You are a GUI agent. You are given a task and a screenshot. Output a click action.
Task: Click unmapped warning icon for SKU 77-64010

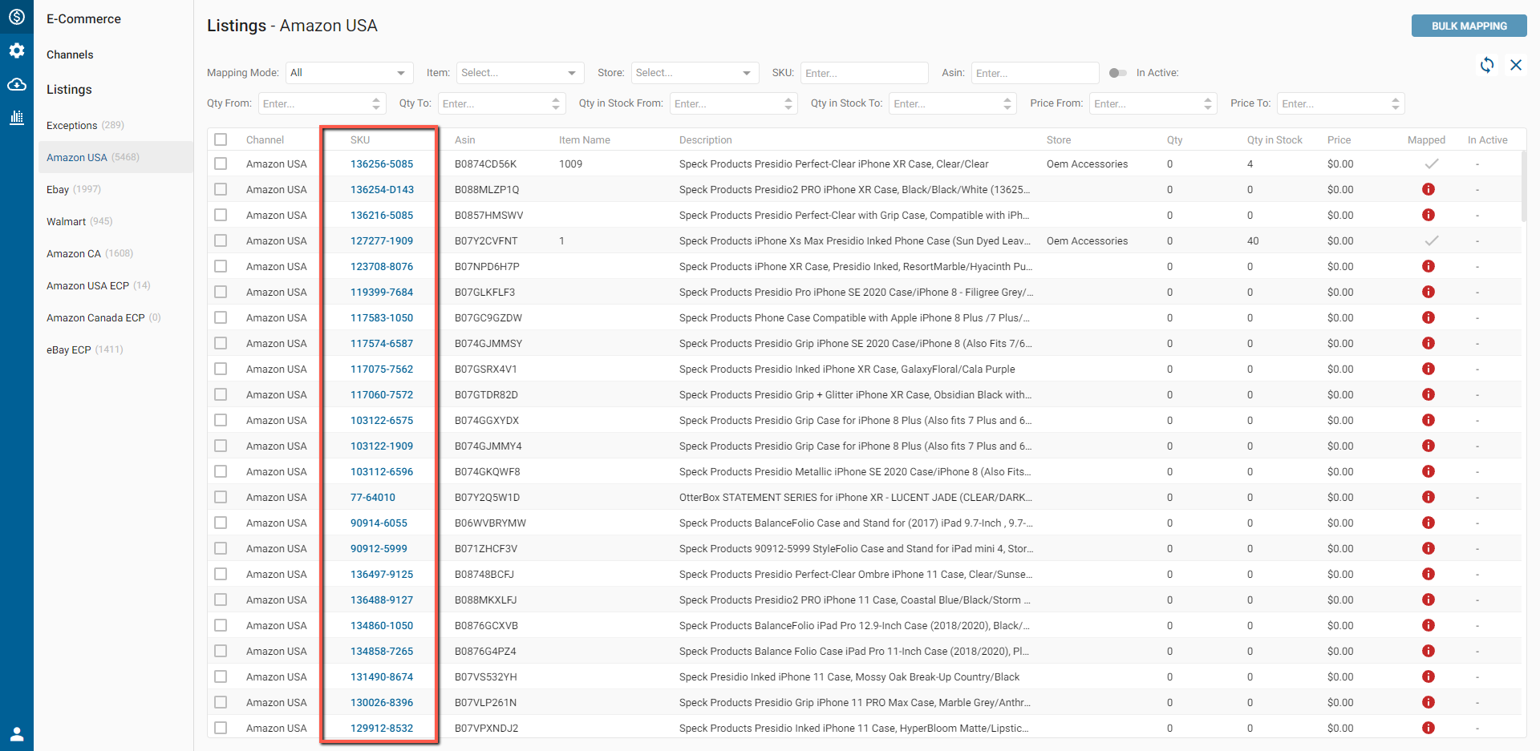coord(1428,497)
